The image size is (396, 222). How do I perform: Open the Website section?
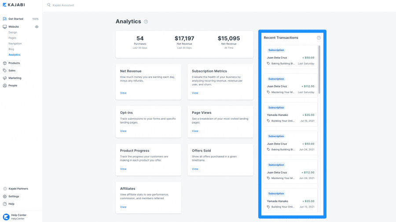pyautogui.click(x=14, y=26)
